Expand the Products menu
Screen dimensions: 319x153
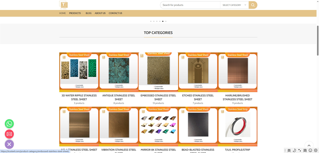(x=75, y=13)
